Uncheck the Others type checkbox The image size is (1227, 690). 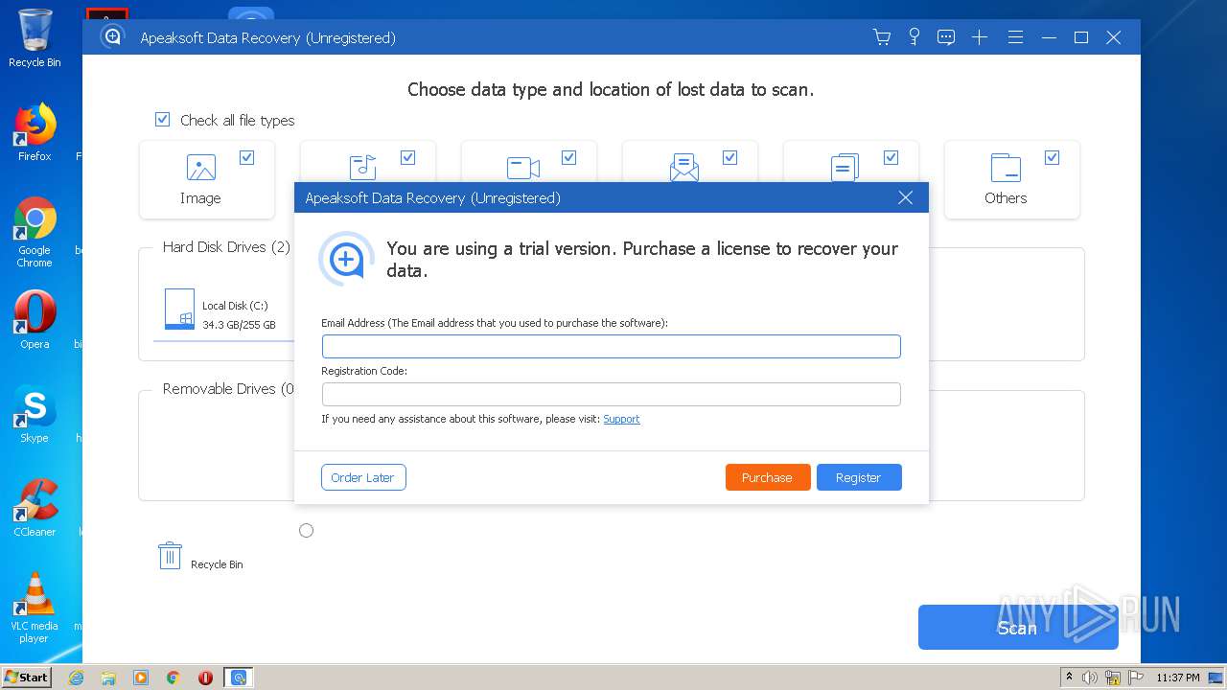coord(1052,157)
